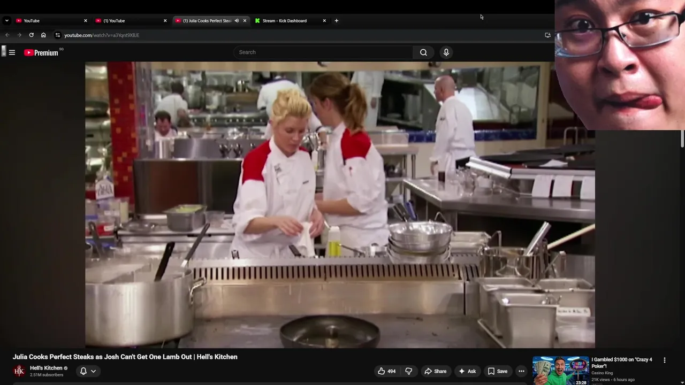Viewport: 685px width, 385px height.
Task: Focus the YouTube search field
Action: coord(323,52)
